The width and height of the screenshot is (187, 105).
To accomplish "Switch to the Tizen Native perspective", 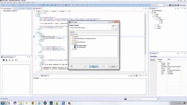I will pos(182,5).
